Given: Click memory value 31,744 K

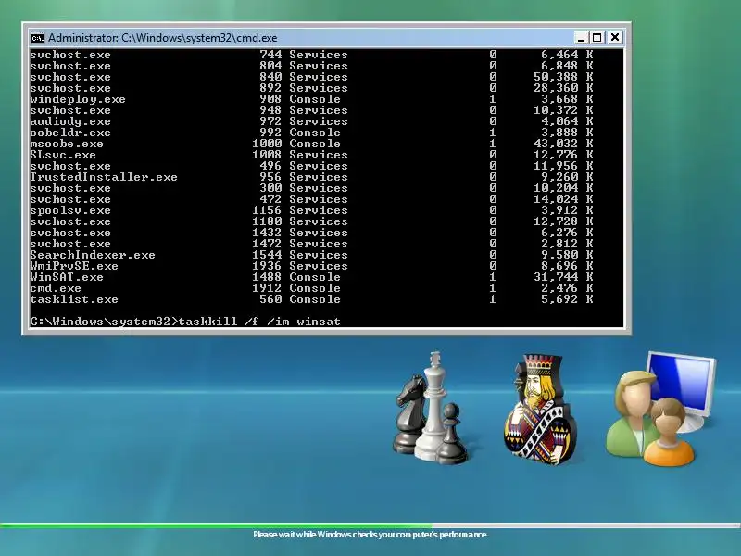Looking at the screenshot, I should click(x=563, y=277).
